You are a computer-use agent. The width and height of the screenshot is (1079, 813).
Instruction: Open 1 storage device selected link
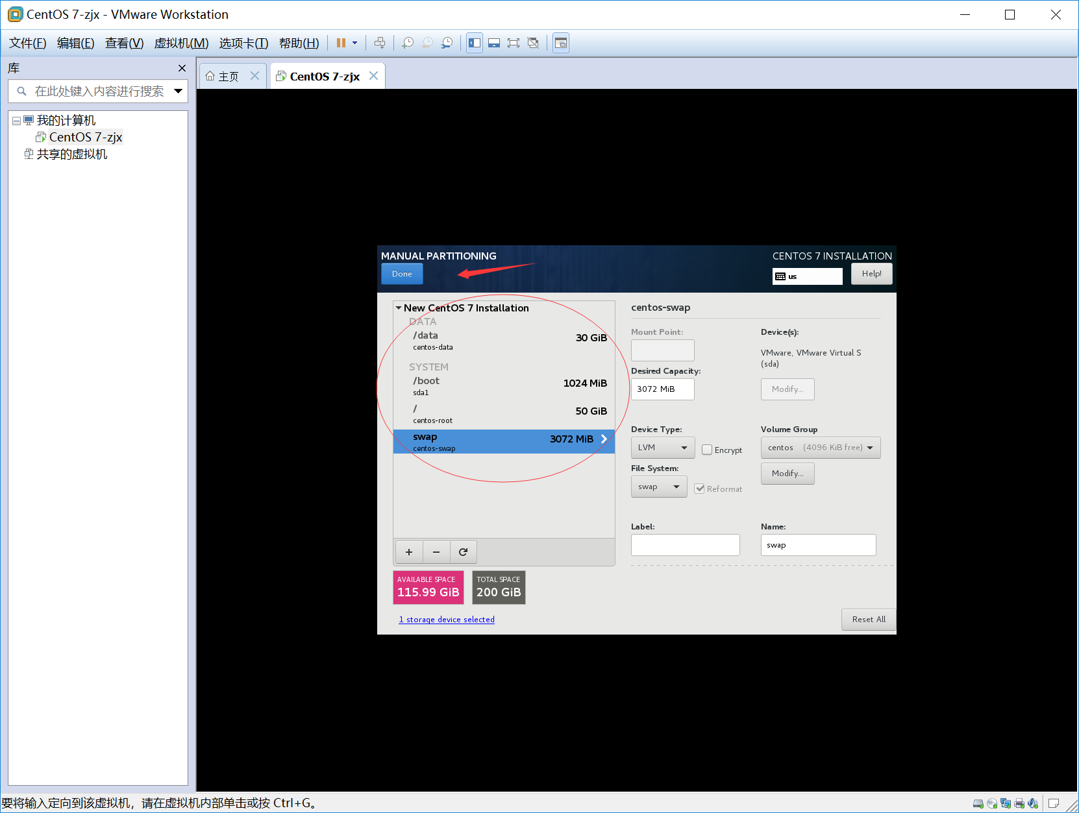447,620
